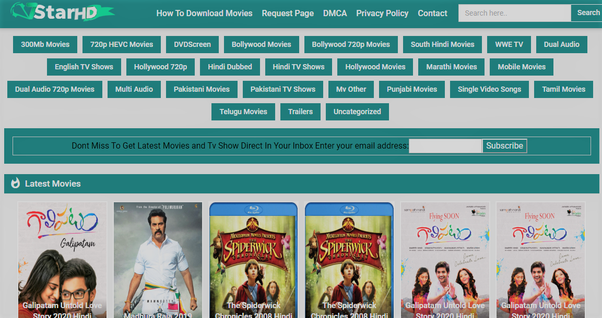Open 720p HEVC Movies category
Screen dimensions: 602x318
point(122,44)
